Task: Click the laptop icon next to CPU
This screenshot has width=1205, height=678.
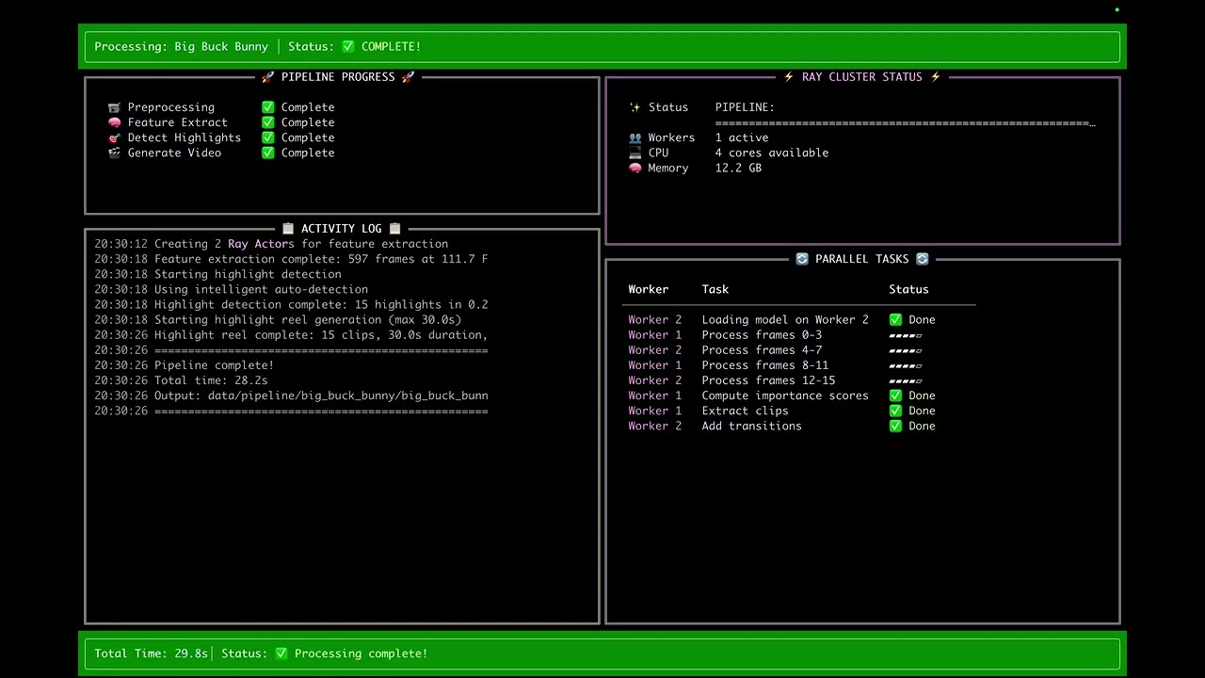Action: click(635, 153)
